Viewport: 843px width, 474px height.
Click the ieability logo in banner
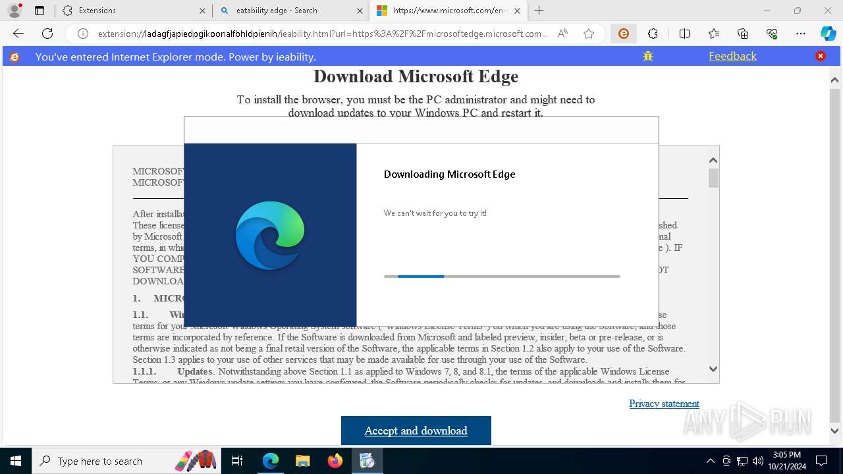pyautogui.click(x=14, y=57)
